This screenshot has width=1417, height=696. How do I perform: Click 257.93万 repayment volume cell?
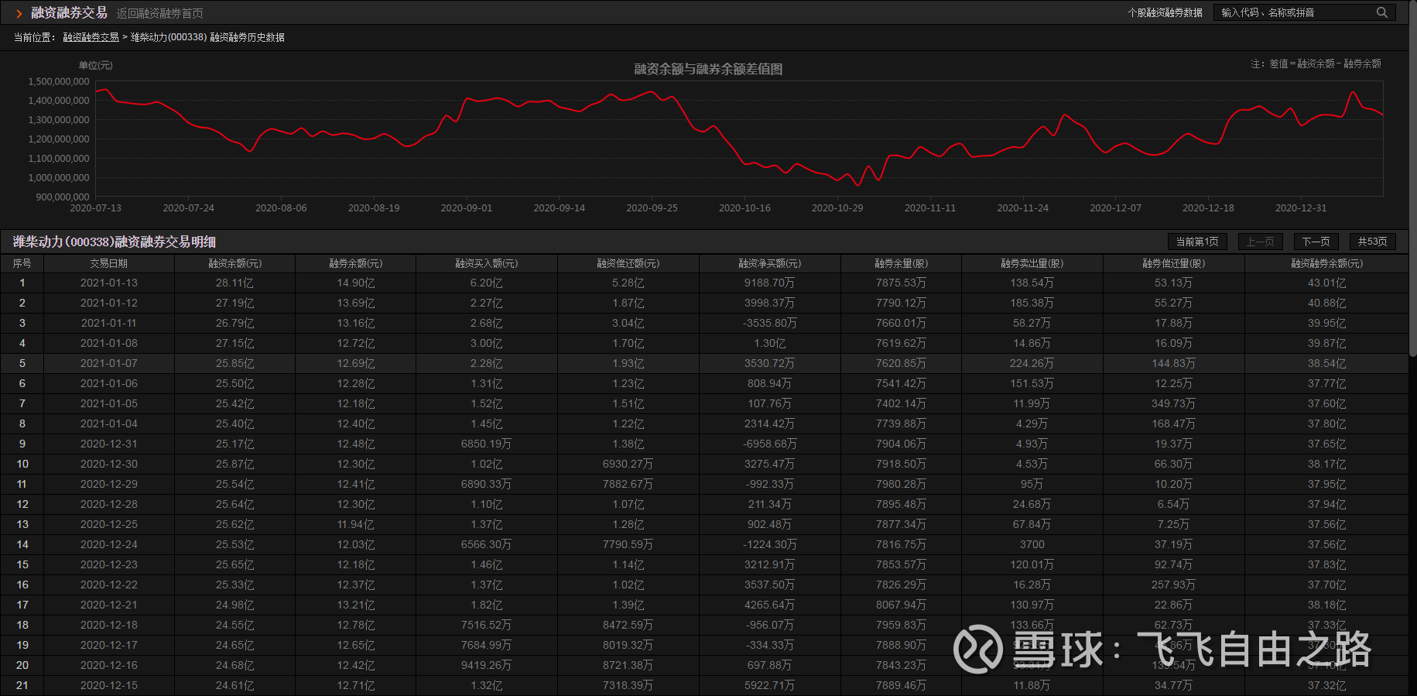click(1174, 585)
